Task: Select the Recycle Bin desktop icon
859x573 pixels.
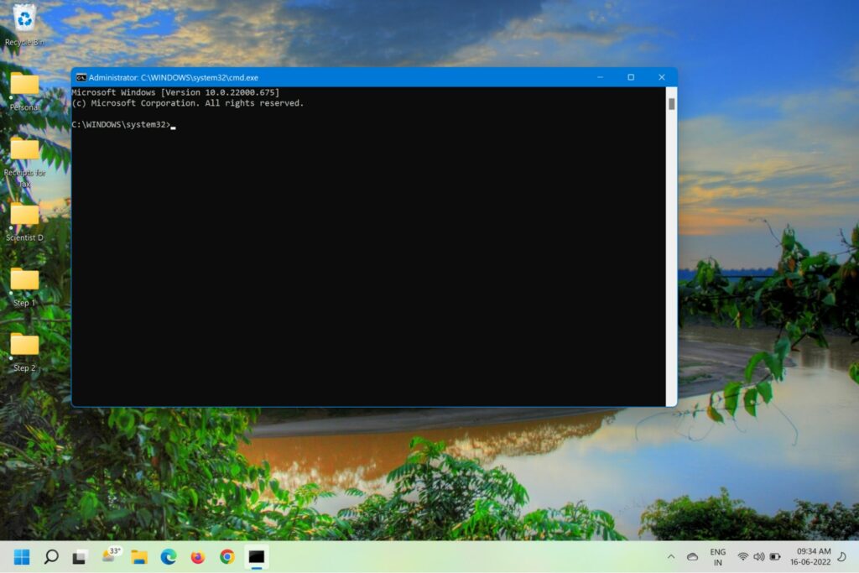Action: tap(24, 18)
